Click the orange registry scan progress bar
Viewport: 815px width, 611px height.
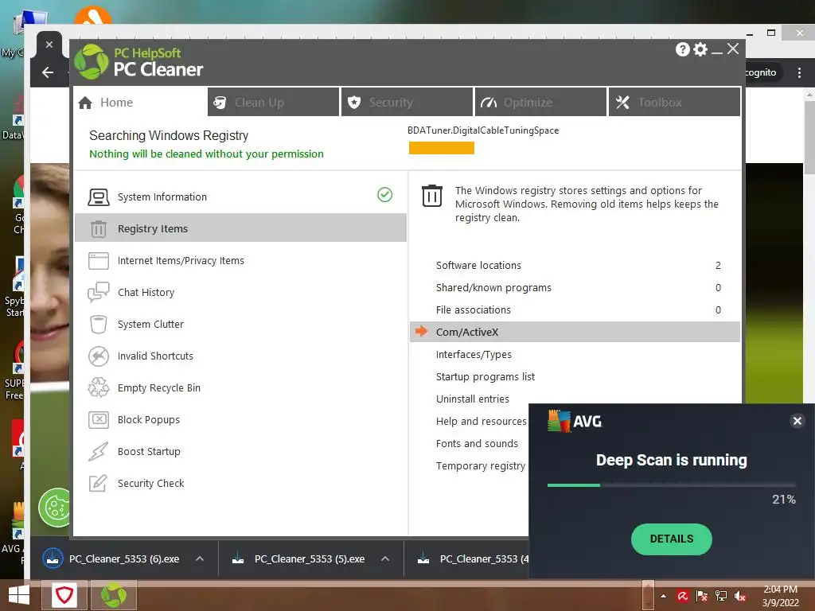[x=441, y=148]
